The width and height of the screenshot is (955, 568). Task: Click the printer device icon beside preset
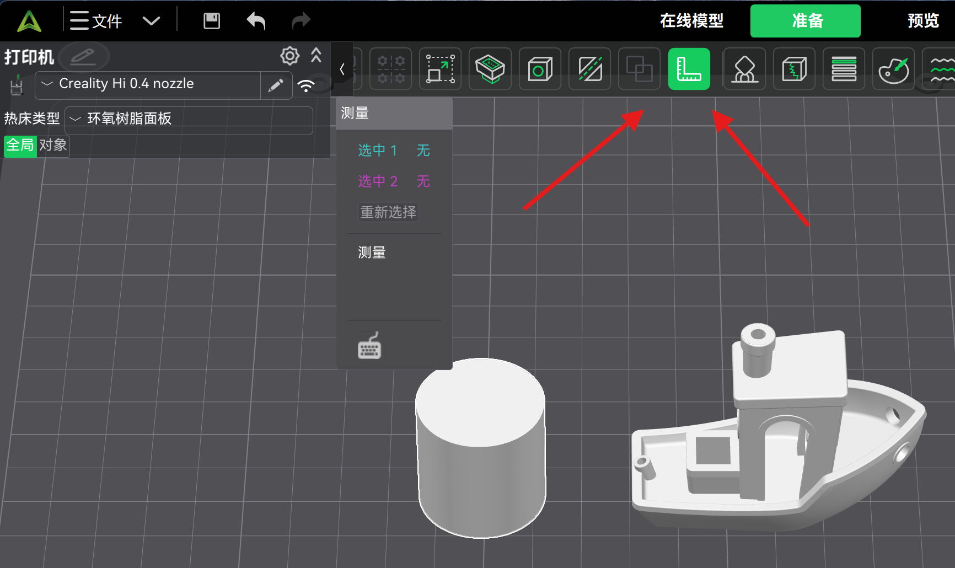[17, 85]
